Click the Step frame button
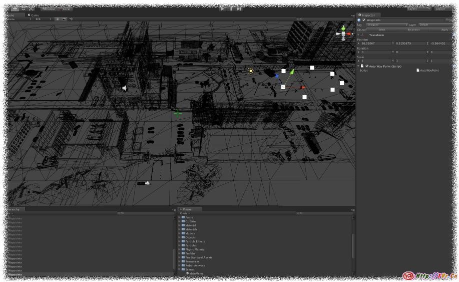 (x=239, y=9)
